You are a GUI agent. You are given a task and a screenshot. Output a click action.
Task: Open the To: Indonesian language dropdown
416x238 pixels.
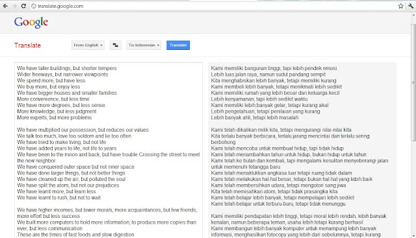(x=144, y=45)
